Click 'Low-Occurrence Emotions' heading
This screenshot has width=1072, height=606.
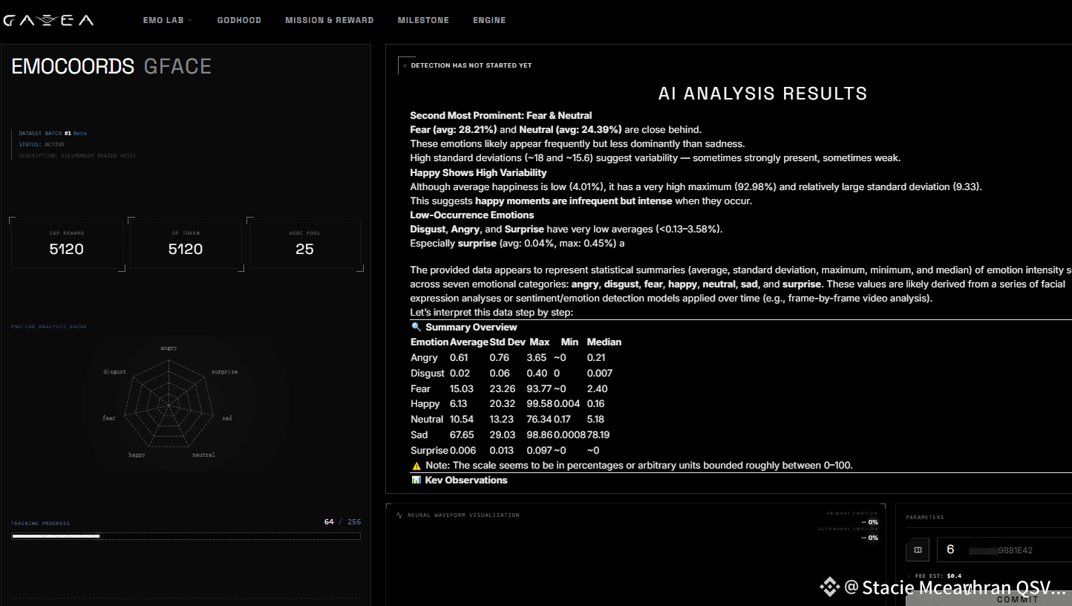click(472, 215)
